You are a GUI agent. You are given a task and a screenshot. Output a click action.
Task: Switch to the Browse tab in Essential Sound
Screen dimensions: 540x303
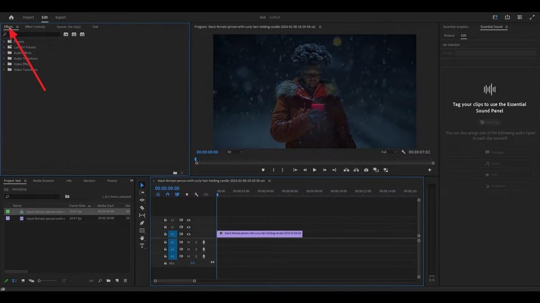(449, 36)
